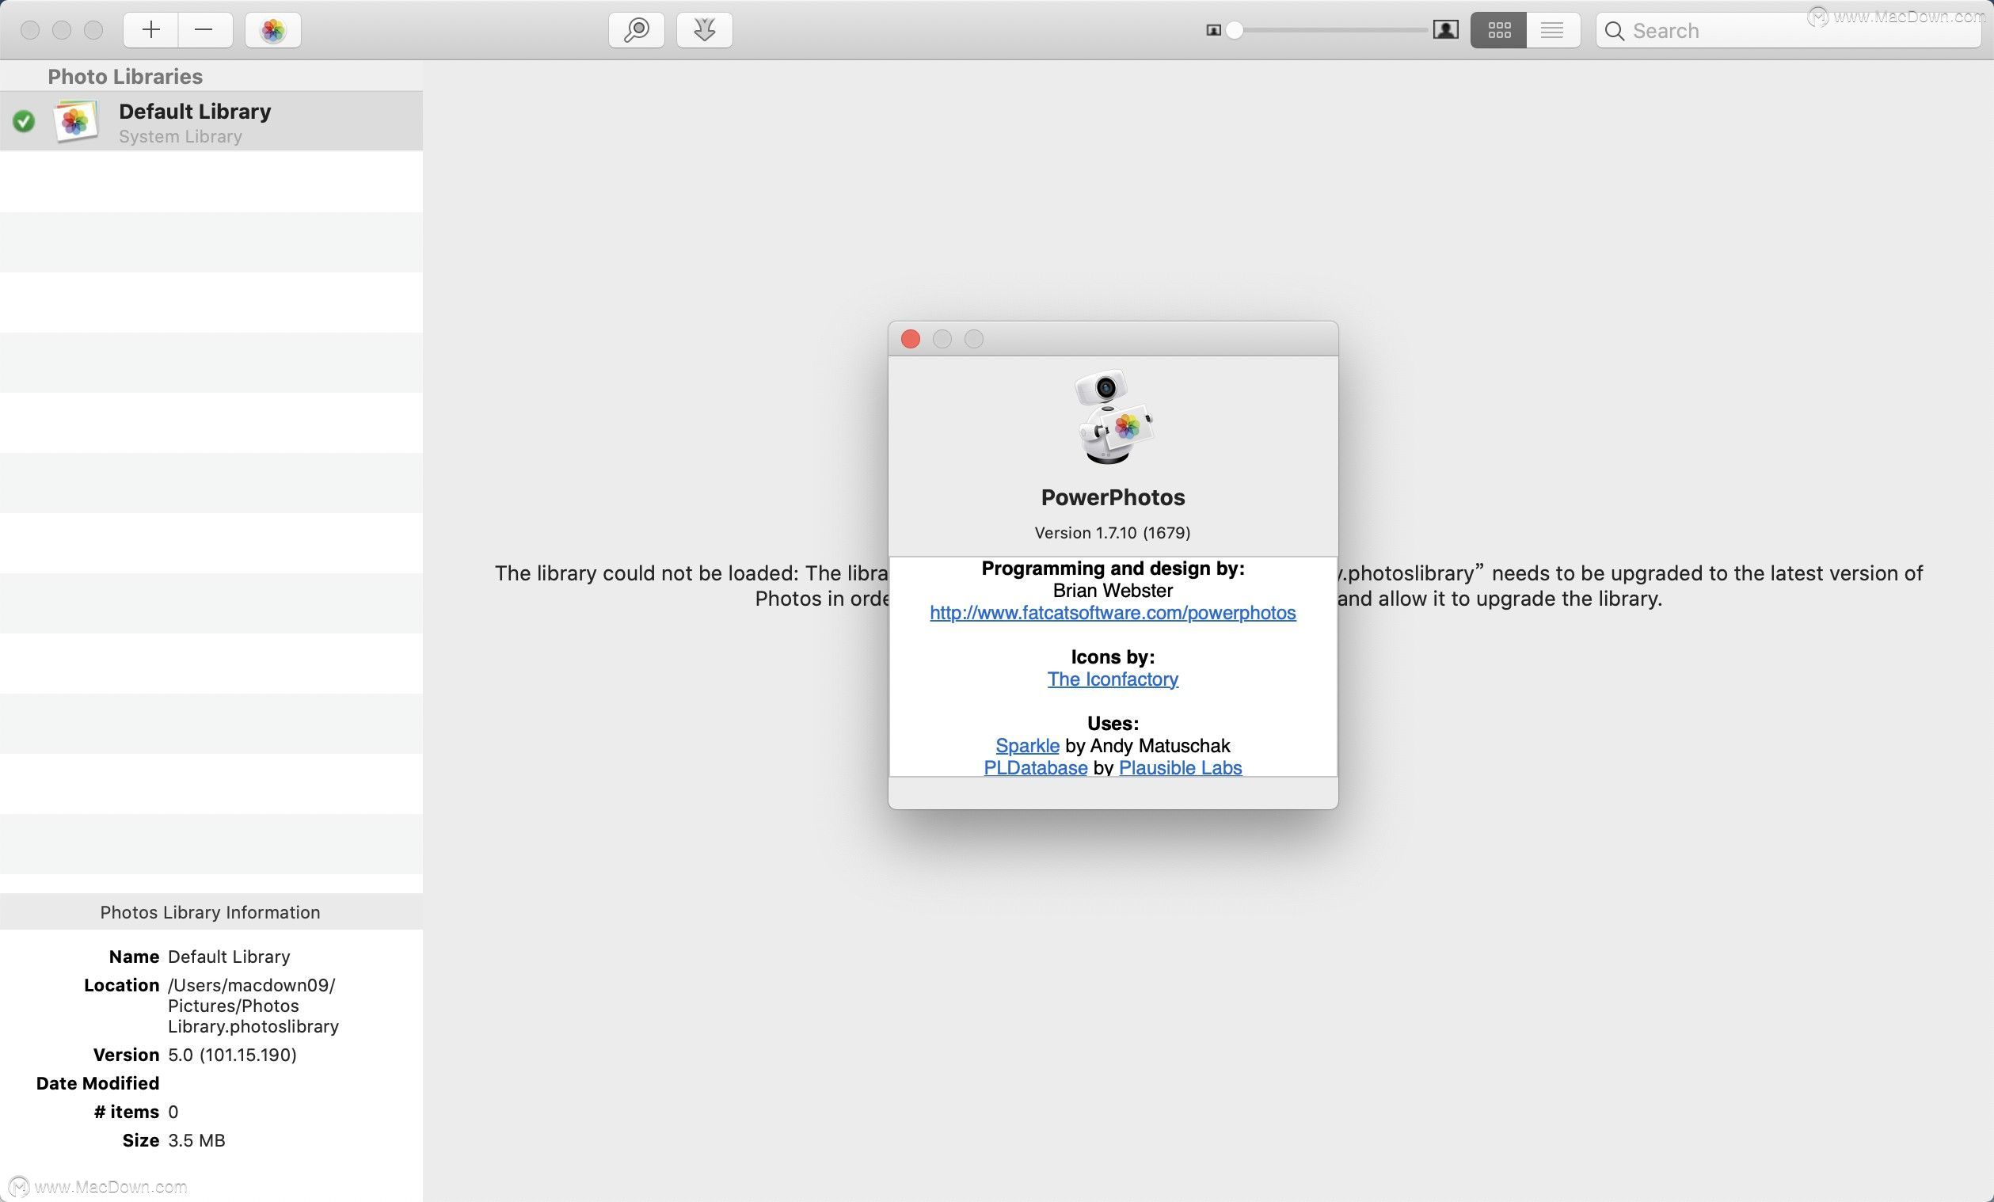Click the merge libraries arrow button

click(704, 30)
